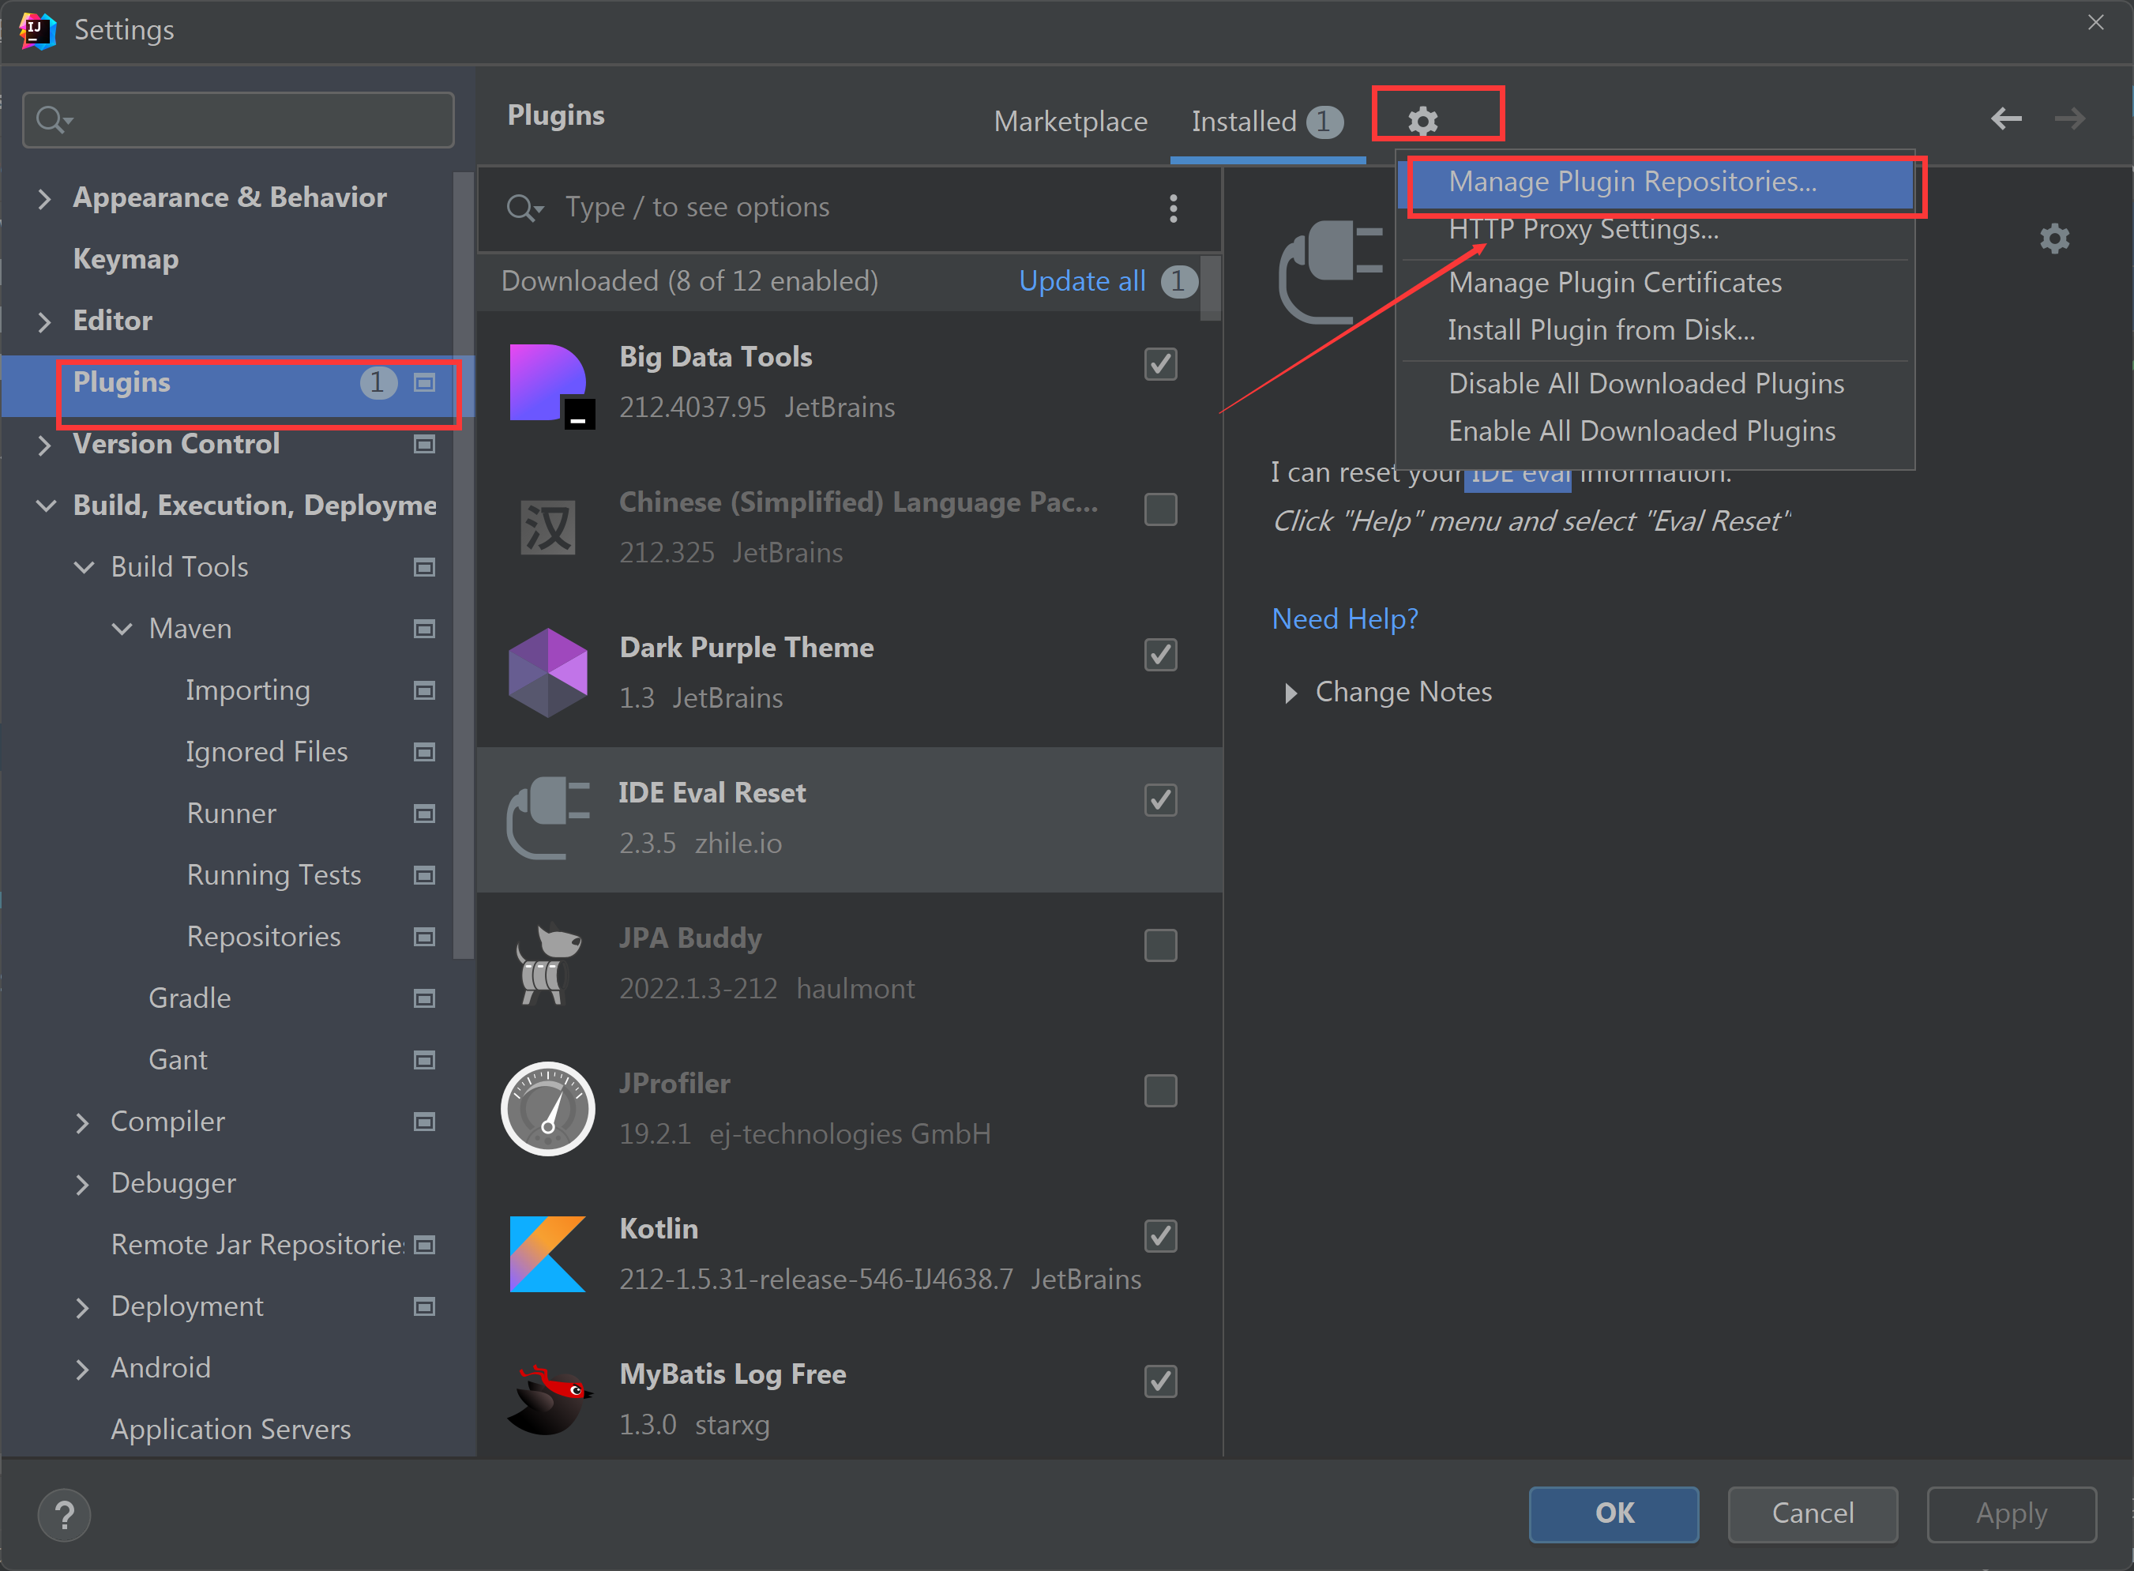The image size is (2134, 1571).
Task: Click the Update all link
Action: pyautogui.click(x=1082, y=281)
